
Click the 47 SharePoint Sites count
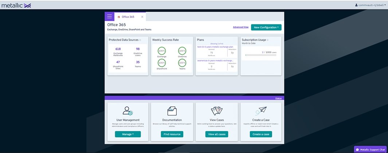point(118,62)
